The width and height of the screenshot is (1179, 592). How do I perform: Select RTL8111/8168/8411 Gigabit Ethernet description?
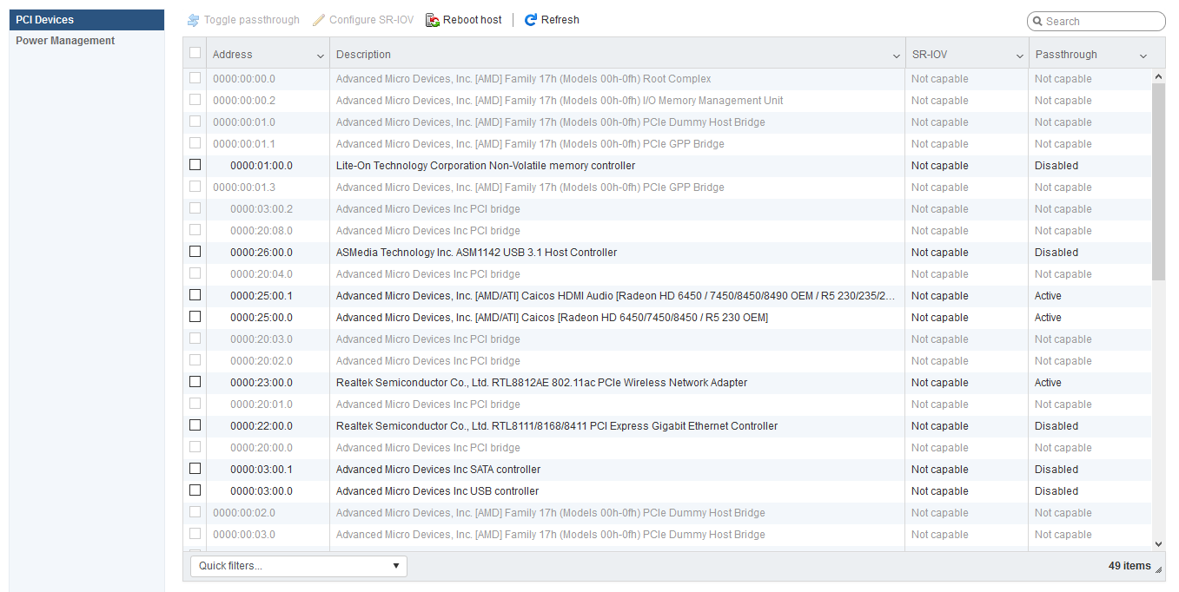click(557, 426)
